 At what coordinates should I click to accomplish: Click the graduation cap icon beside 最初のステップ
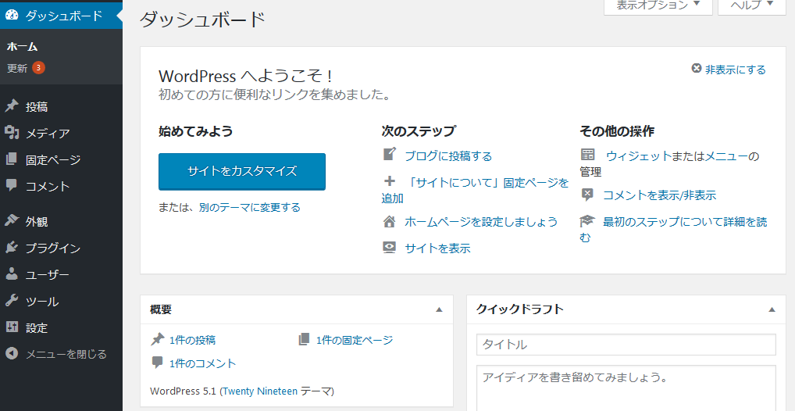[x=587, y=221]
